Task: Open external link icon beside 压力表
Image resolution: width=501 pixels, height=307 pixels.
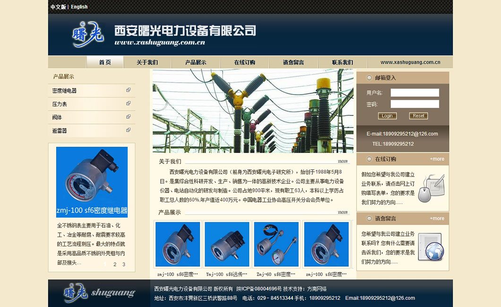Action: click(128, 103)
